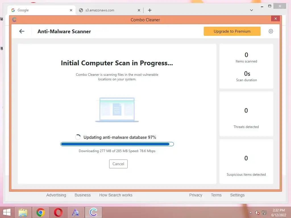
Task: Open Settings link in Google footer
Action: click(237, 195)
